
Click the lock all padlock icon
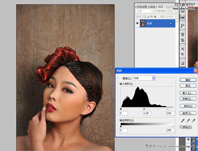coord(155,16)
